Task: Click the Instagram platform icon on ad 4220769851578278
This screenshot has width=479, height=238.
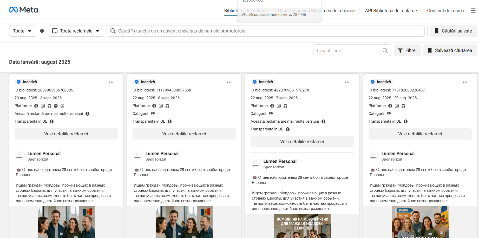Action: click(x=279, y=106)
